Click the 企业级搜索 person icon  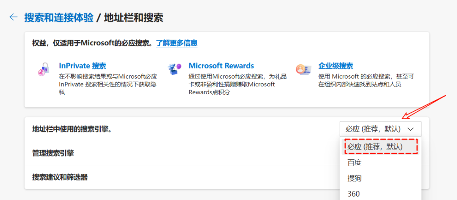(303, 69)
